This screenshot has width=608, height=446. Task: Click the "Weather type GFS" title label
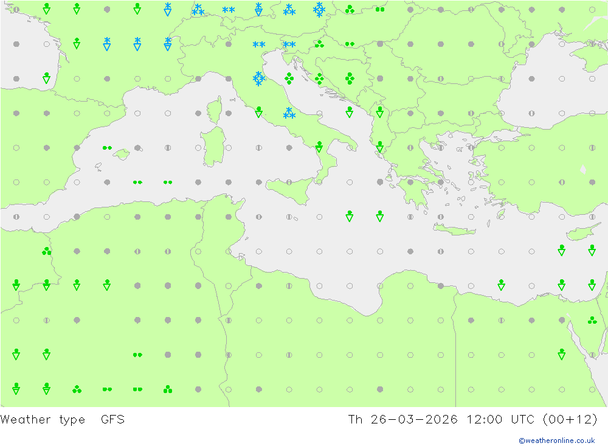(x=63, y=420)
